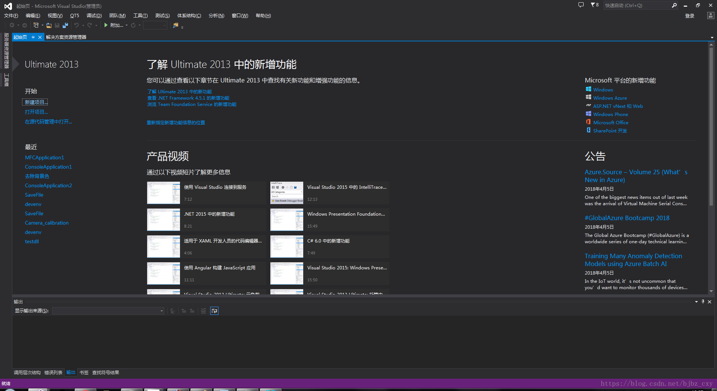Click the Navigate Backward arrow icon
This screenshot has width=717, height=391.
12,25
